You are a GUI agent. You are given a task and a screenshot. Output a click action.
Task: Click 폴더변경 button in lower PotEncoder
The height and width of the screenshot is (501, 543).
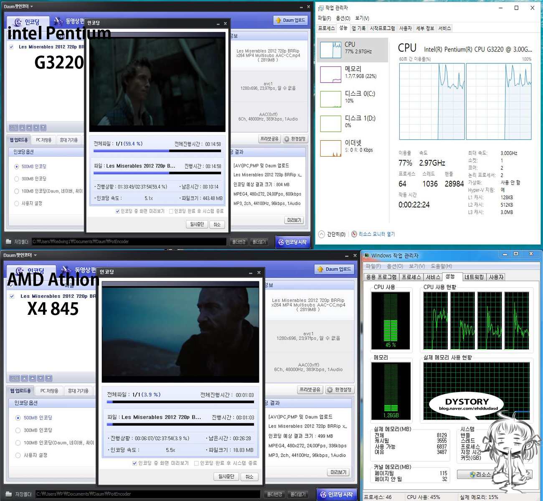(x=275, y=494)
